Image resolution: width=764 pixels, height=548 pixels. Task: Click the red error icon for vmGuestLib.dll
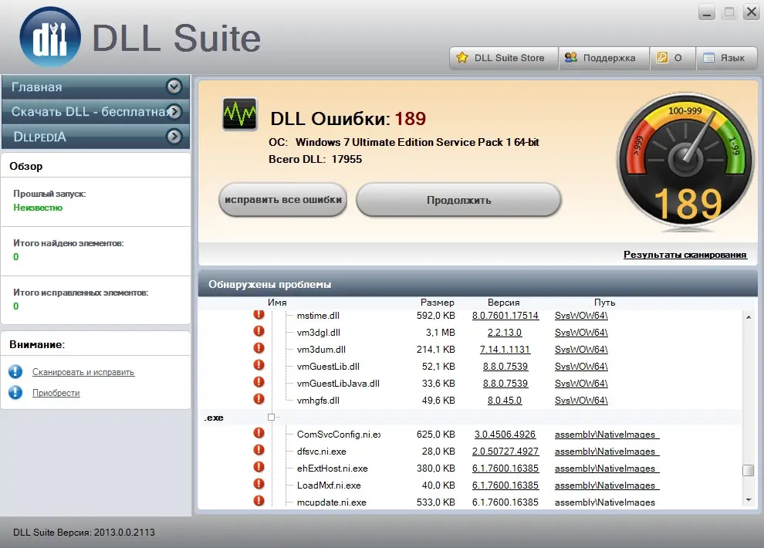point(259,365)
